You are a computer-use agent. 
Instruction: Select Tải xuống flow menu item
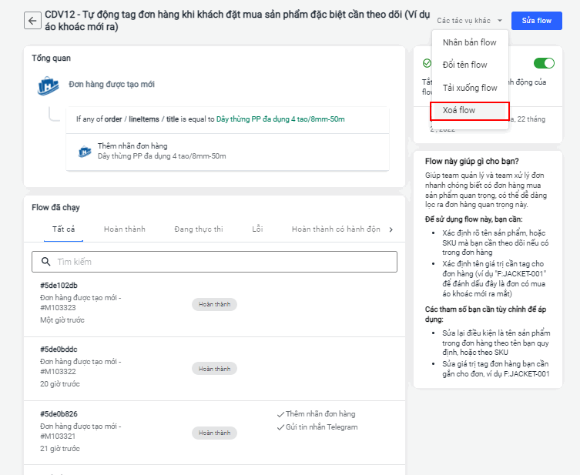[470, 88]
